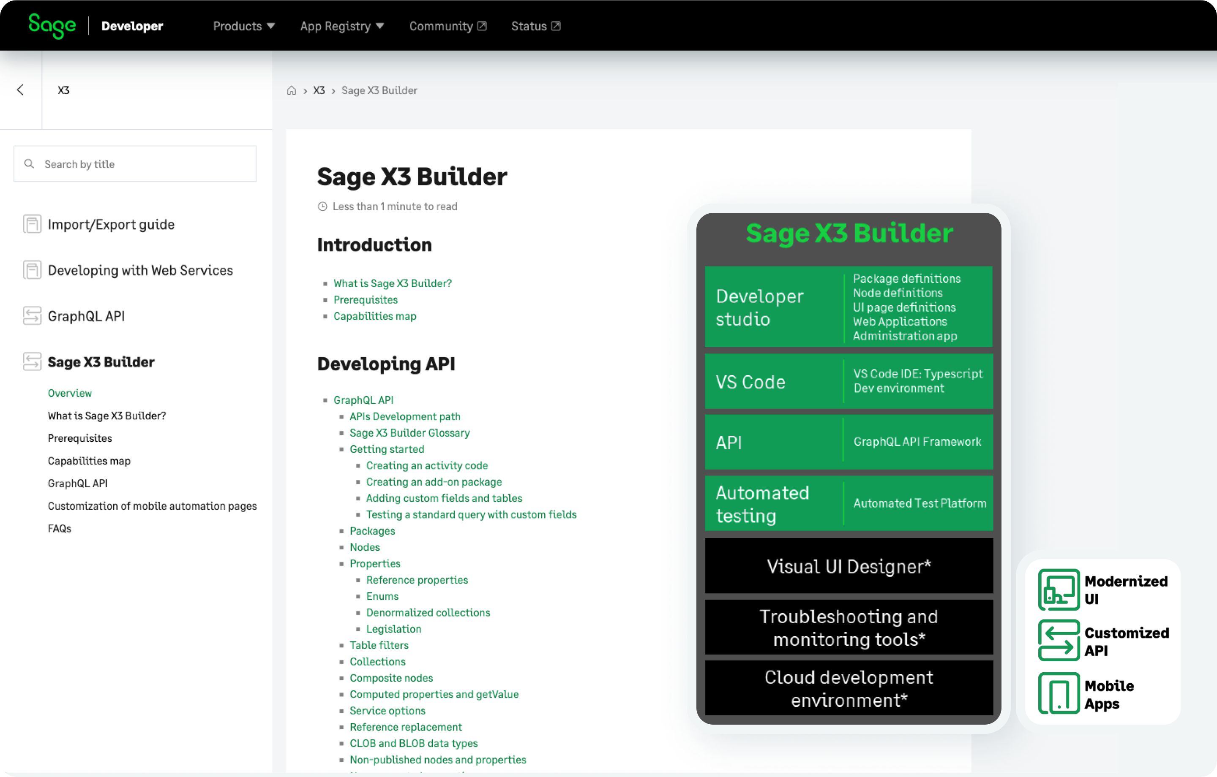Image resolution: width=1217 pixels, height=777 pixels.
Task: Open GraphQL API sidebar section
Action: click(87, 316)
